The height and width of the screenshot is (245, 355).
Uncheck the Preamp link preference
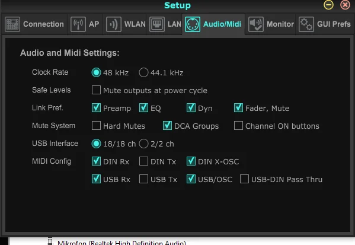pyautogui.click(x=96, y=107)
